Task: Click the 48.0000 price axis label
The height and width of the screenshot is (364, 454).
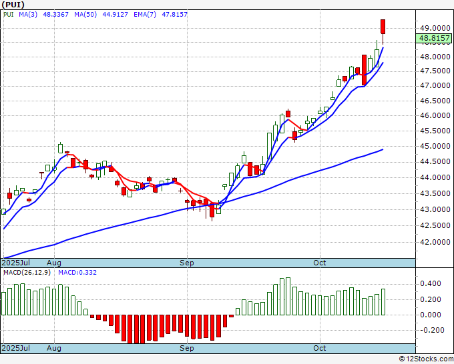Action: [x=435, y=57]
